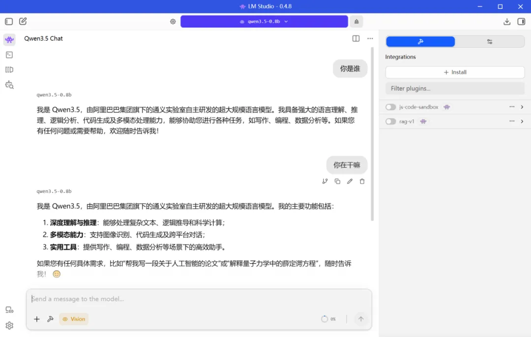Open app settings gear in left sidebar

pyautogui.click(x=9, y=326)
